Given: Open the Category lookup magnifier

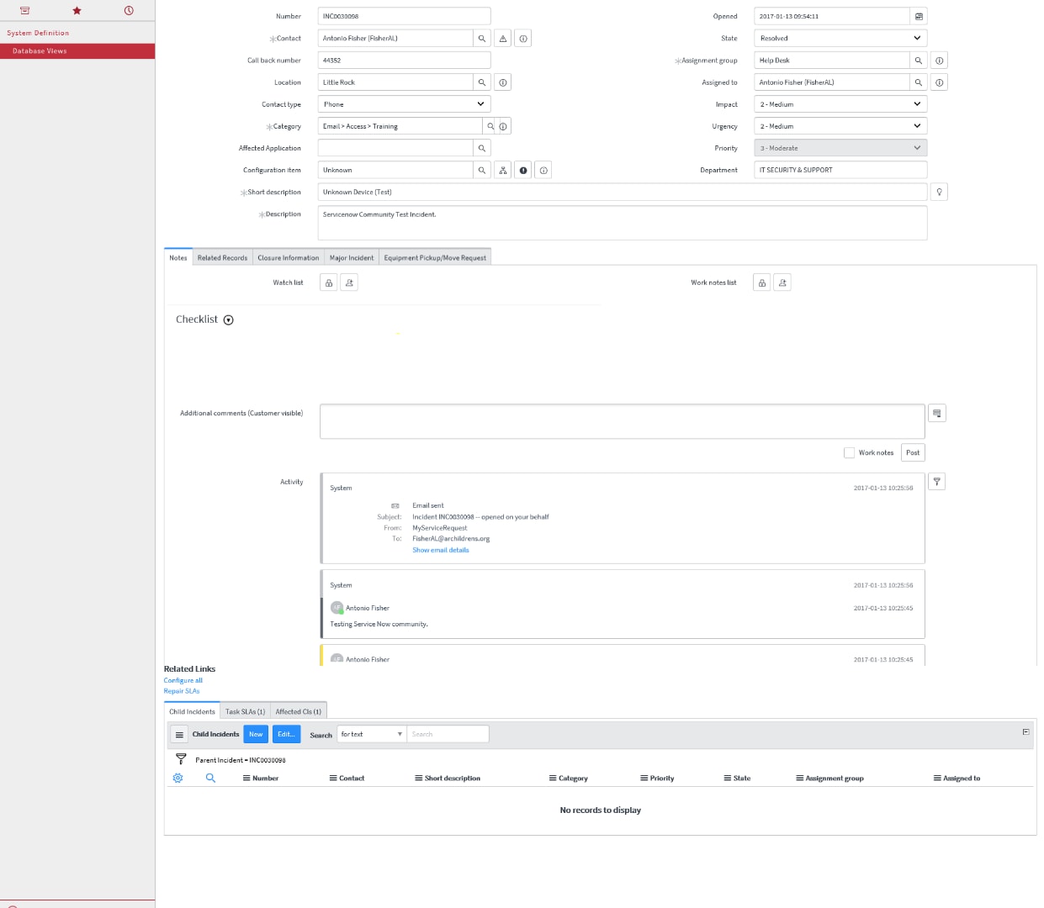Looking at the screenshot, I should (x=490, y=126).
